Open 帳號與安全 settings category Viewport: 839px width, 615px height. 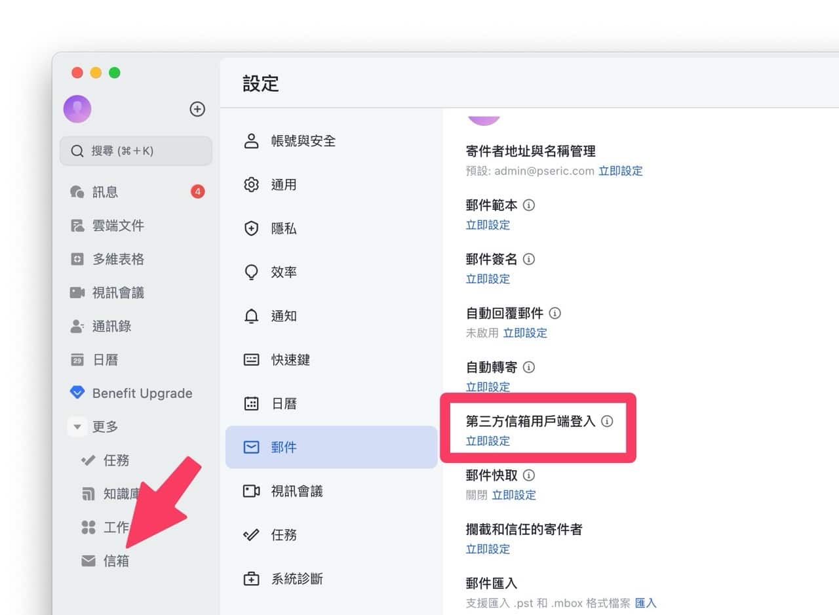(303, 141)
